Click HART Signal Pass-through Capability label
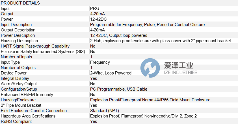This screenshot has height=124, width=238. [35, 46]
